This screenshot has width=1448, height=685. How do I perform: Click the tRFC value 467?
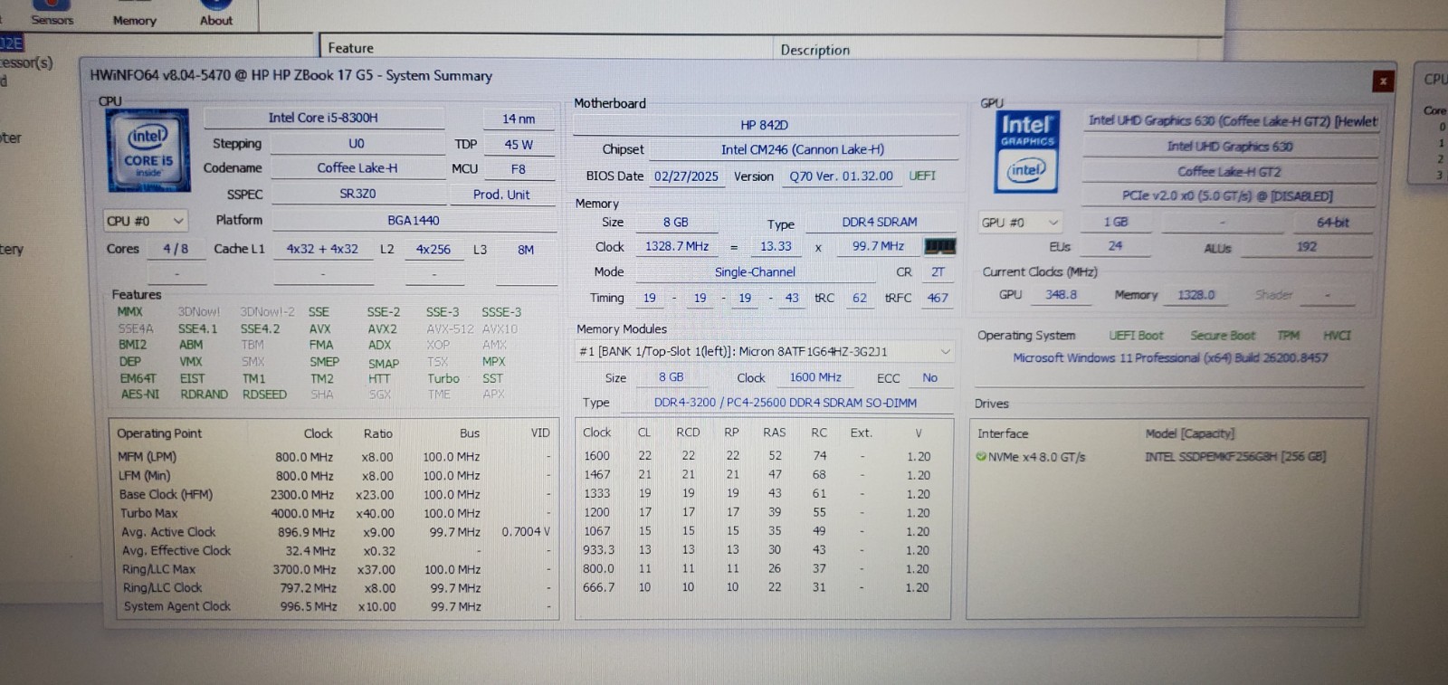tap(938, 298)
